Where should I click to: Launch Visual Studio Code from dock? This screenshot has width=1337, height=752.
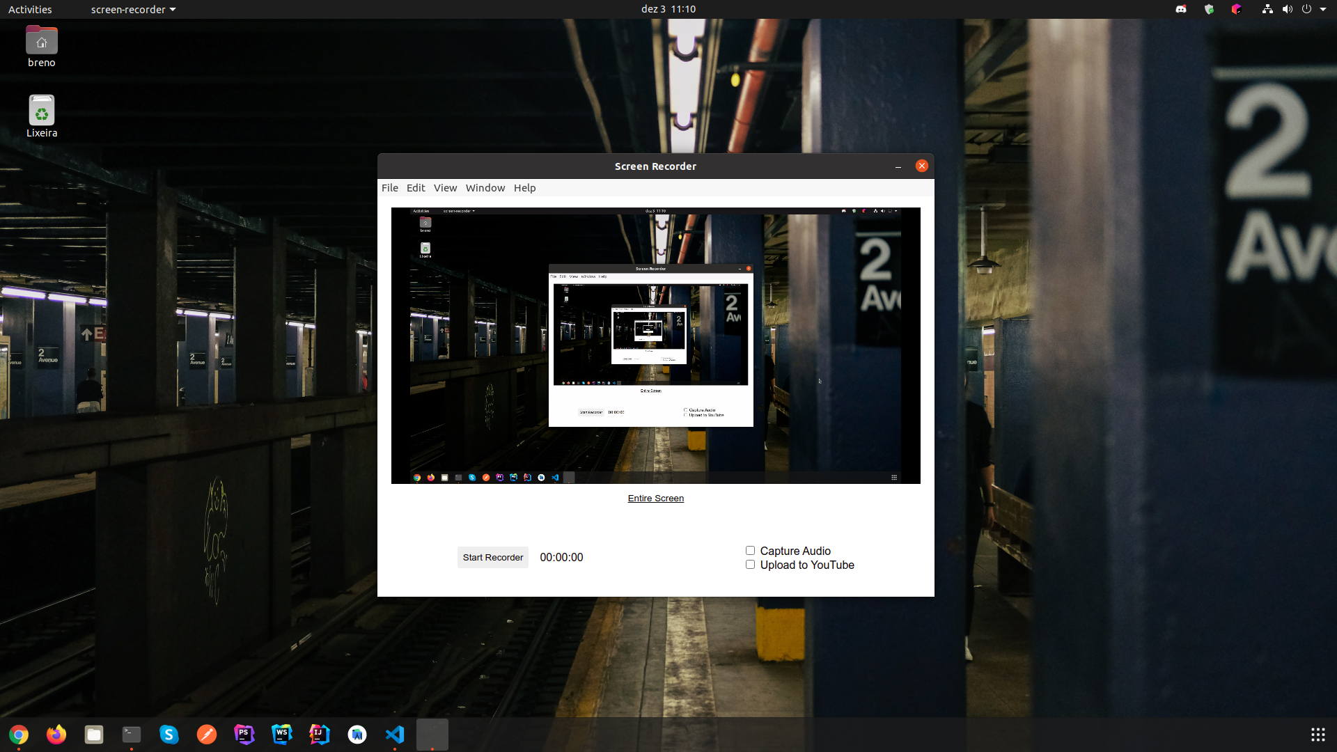click(x=395, y=735)
